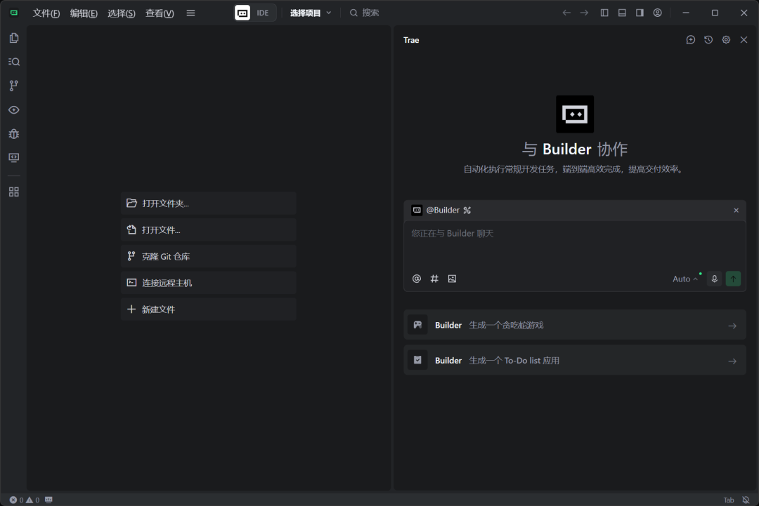This screenshot has height=506, width=759.
Task: Open the user account icon
Action: point(657,13)
